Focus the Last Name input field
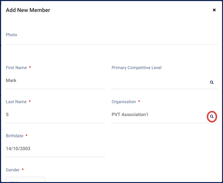Image resolution: width=223 pixels, height=183 pixels. [56, 115]
